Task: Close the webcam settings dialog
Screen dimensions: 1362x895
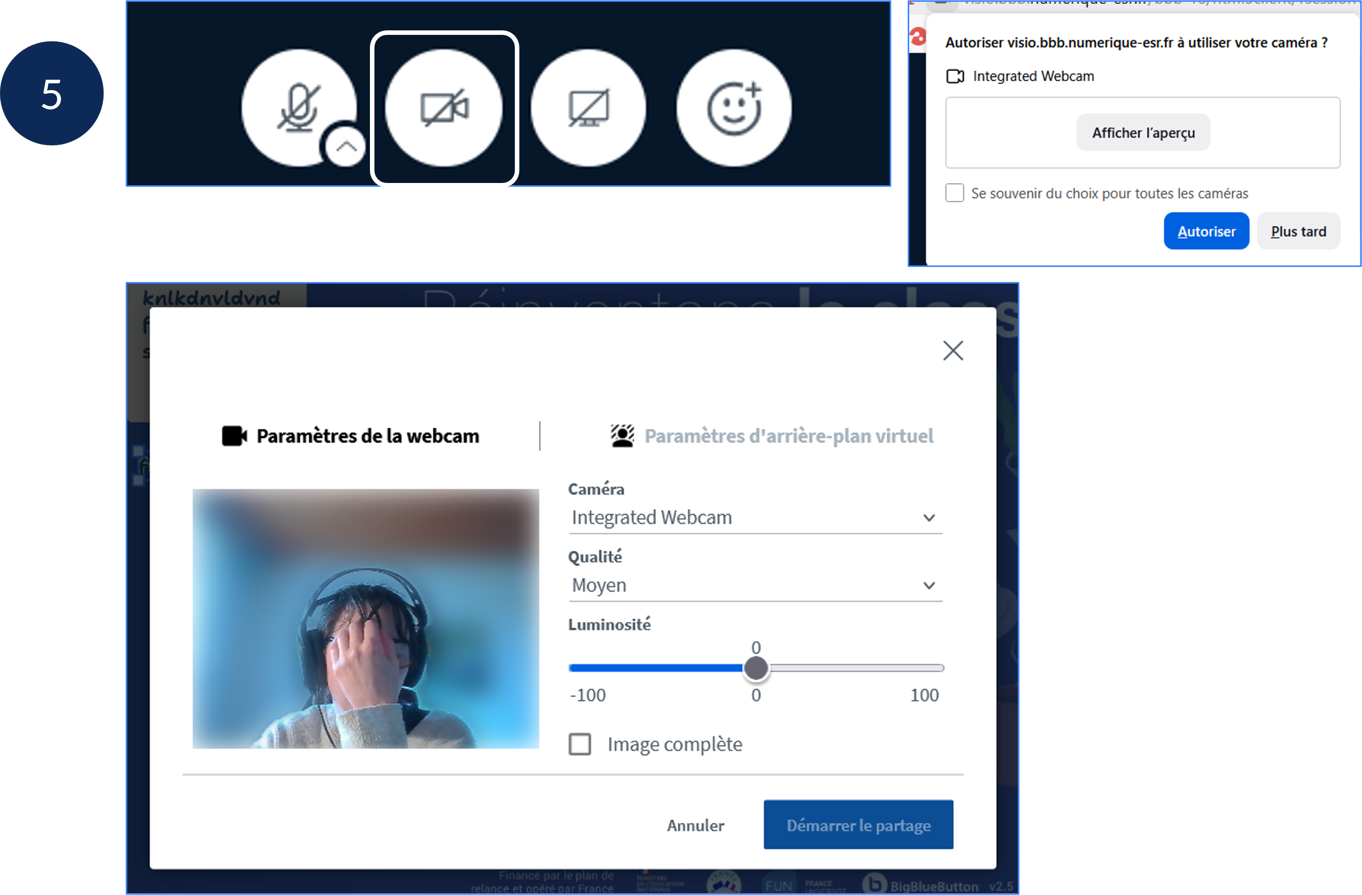Action: click(953, 351)
